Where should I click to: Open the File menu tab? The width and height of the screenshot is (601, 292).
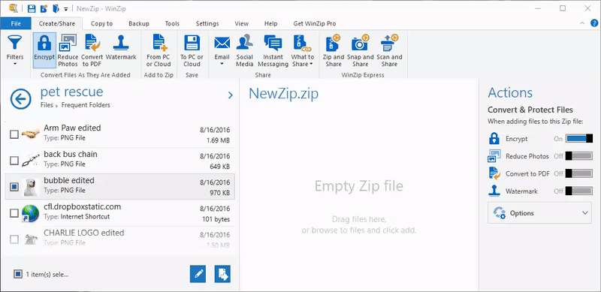click(16, 23)
